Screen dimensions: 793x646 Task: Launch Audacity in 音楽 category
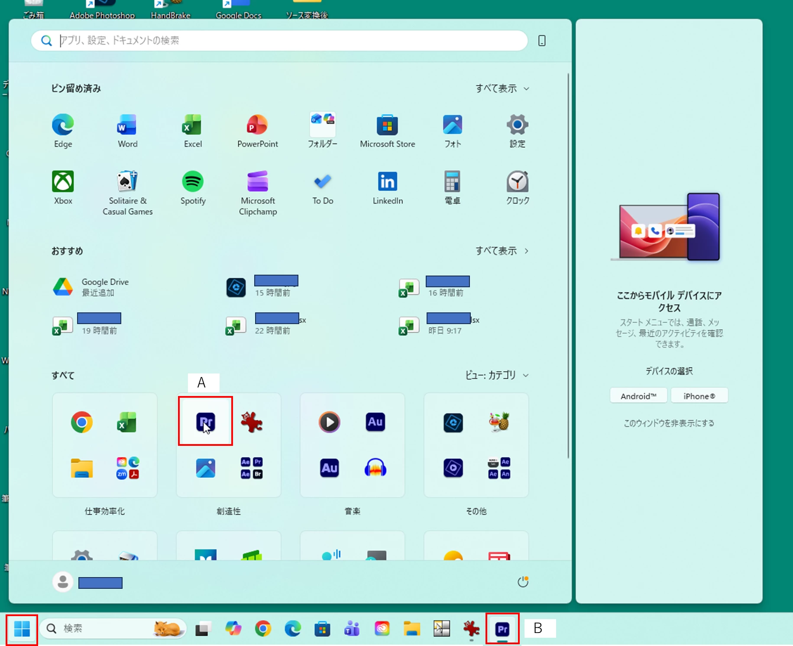(375, 467)
